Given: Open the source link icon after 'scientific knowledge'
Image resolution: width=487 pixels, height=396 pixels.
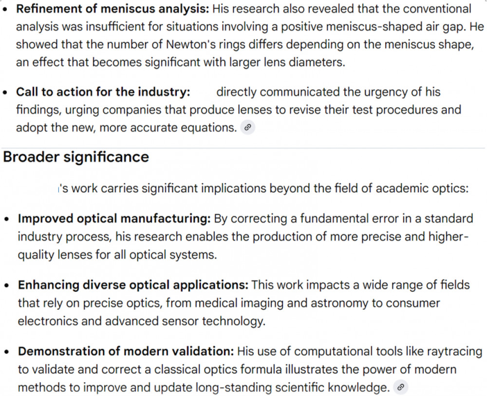Looking at the screenshot, I should point(400,388).
